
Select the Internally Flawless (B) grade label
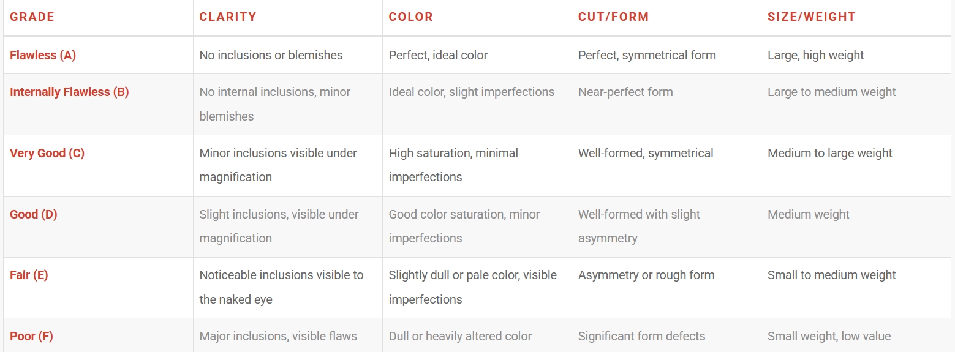tap(69, 92)
